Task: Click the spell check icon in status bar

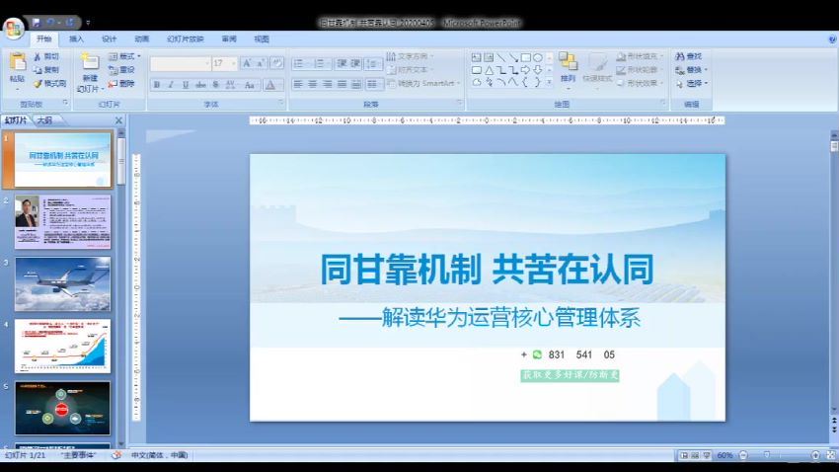Action: tap(115, 455)
